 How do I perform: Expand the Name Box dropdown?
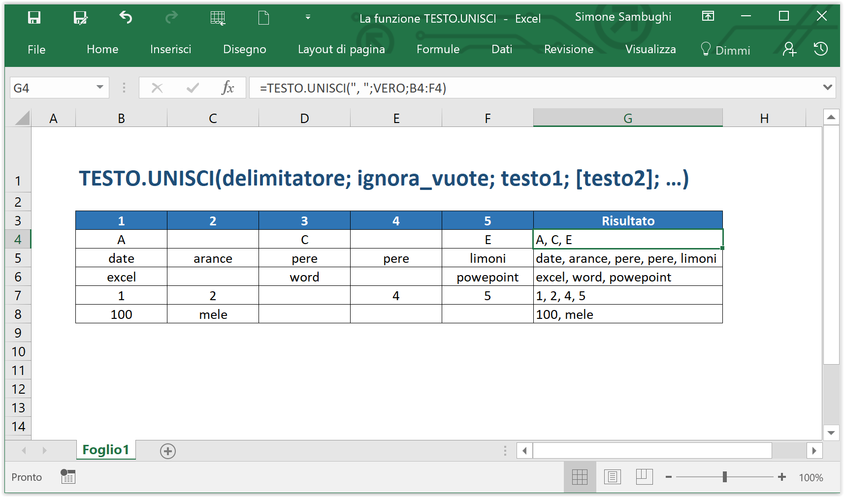100,88
